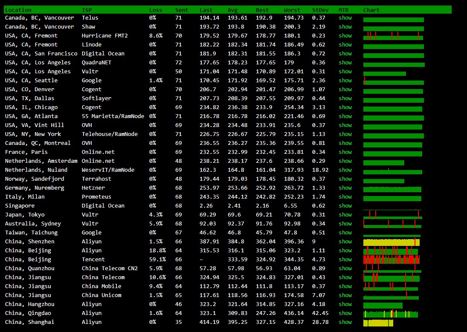Click the MTR column header
Image resolution: width=467 pixels, height=332 pixels.
tap(343, 10)
